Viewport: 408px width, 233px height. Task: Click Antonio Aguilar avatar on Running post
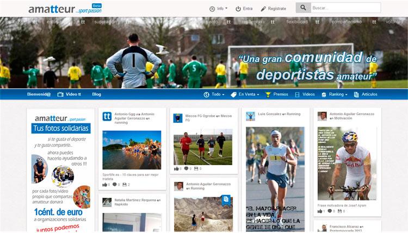(x=178, y=186)
